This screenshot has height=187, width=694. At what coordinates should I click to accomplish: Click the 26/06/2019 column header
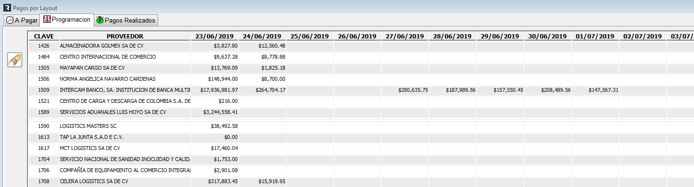click(x=358, y=37)
